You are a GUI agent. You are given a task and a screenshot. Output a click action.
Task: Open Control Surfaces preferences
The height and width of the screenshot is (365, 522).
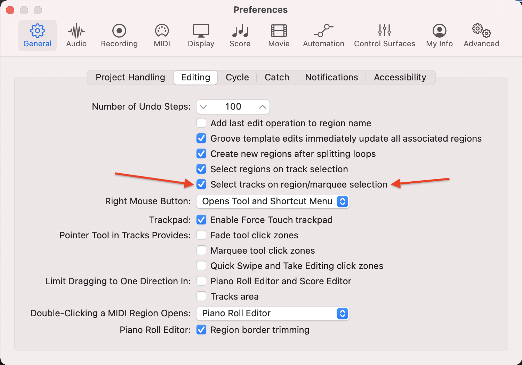pos(384,35)
